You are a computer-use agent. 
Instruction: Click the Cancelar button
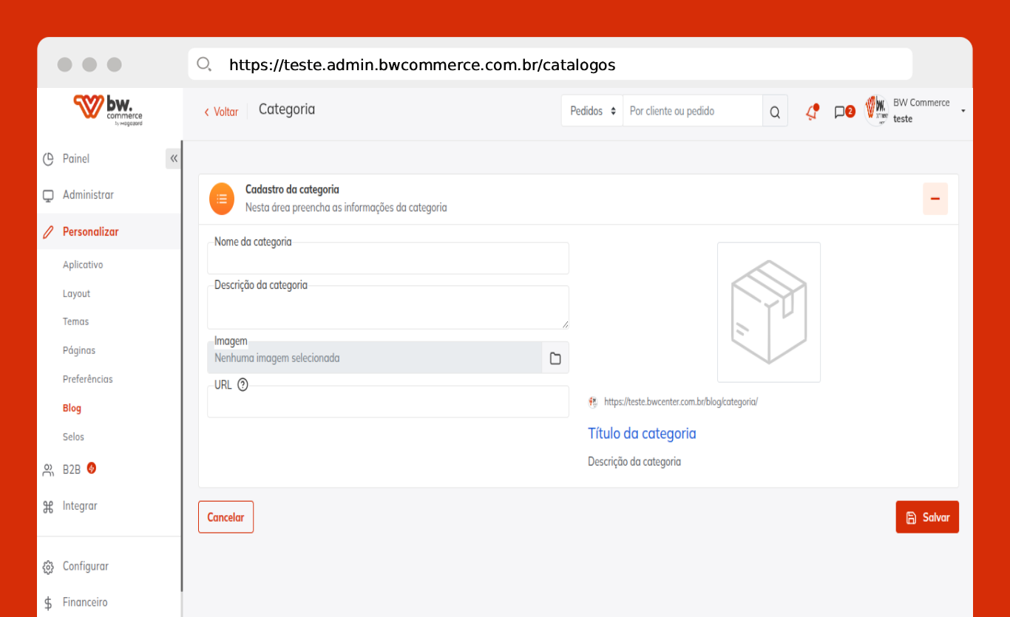(226, 517)
